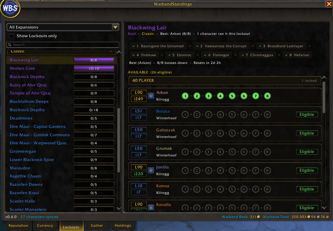Click Boraka's Eligible button
333x231 pixels.
pyautogui.click(x=307, y=114)
